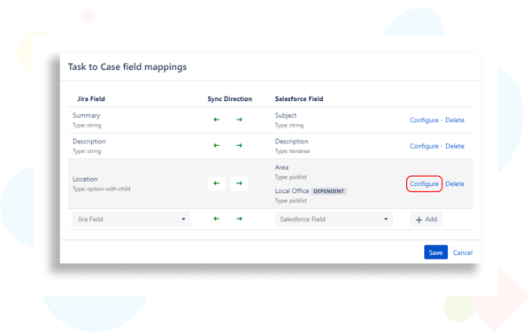The height and width of the screenshot is (332, 531).
Task: Delete the Description field mapping
Action: (x=455, y=146)
